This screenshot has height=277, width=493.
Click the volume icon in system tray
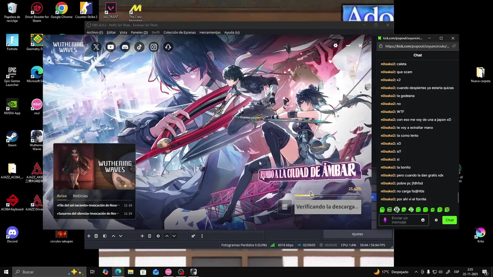441,272
